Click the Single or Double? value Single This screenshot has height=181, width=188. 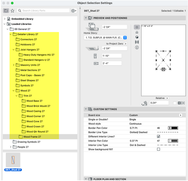132,119
